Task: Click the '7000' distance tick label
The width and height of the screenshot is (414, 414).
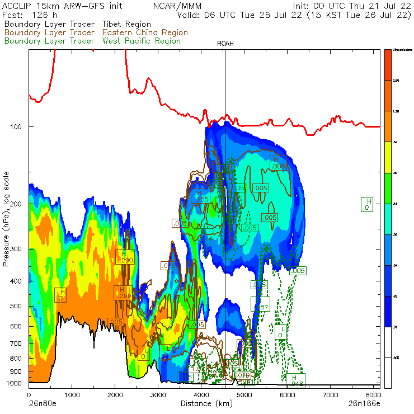Action: pyautogui.click(x=330, y=395)
